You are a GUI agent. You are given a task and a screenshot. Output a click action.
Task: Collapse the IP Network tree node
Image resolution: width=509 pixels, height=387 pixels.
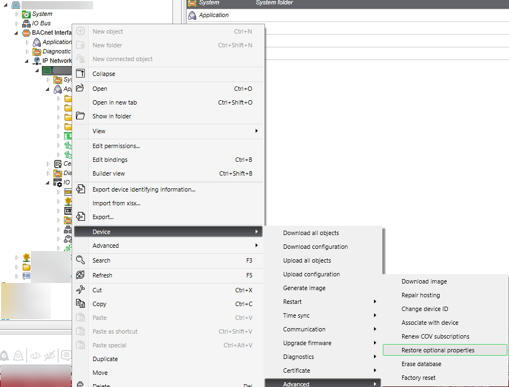pyautogui.click(x=26, y=61)
